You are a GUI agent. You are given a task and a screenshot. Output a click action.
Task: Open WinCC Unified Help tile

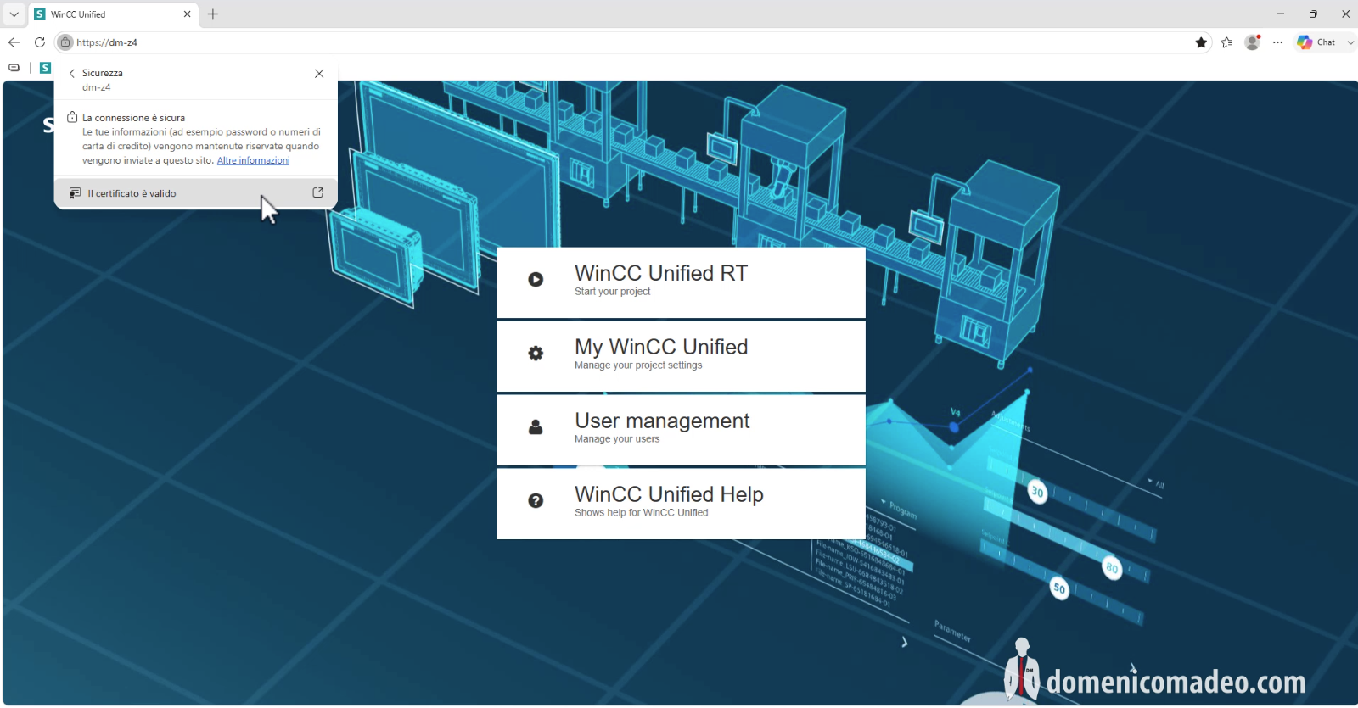tap(681, 504)
